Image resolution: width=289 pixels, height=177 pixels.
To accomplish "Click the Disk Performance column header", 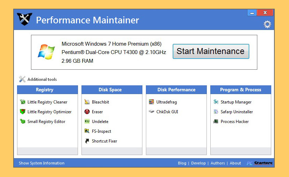I will point(177,90).
